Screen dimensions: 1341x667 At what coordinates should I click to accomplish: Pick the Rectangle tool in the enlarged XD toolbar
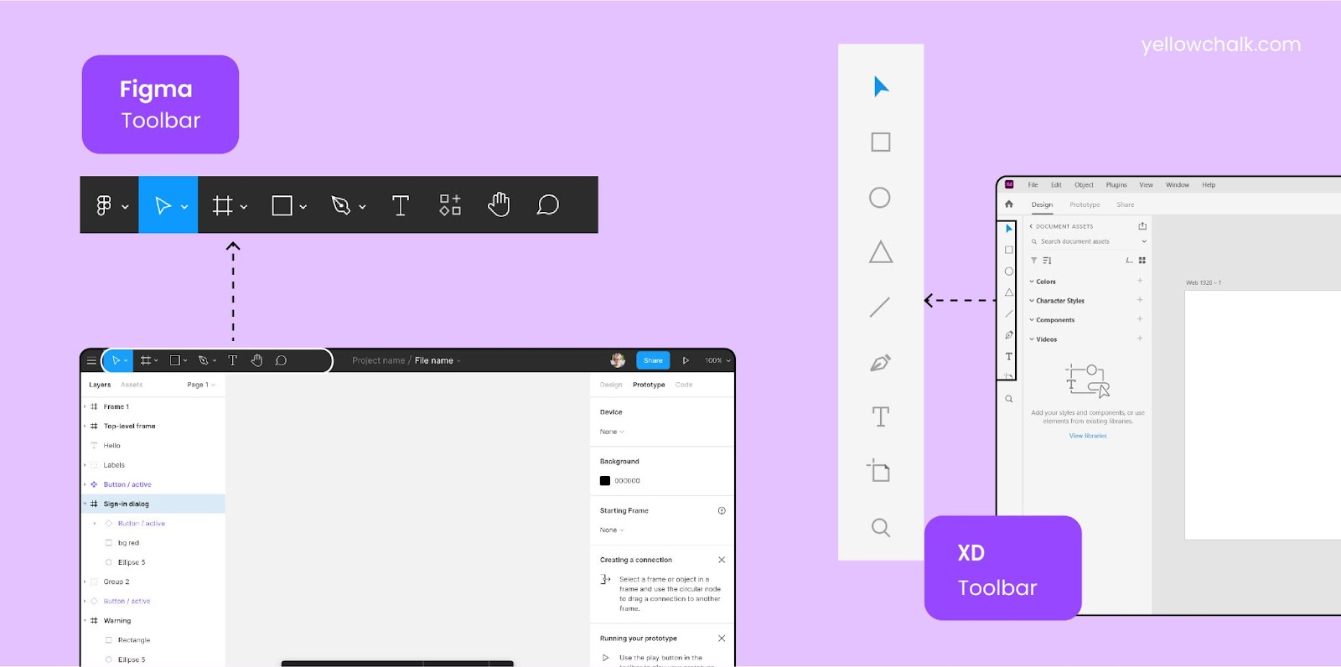[x=881, y=142]
